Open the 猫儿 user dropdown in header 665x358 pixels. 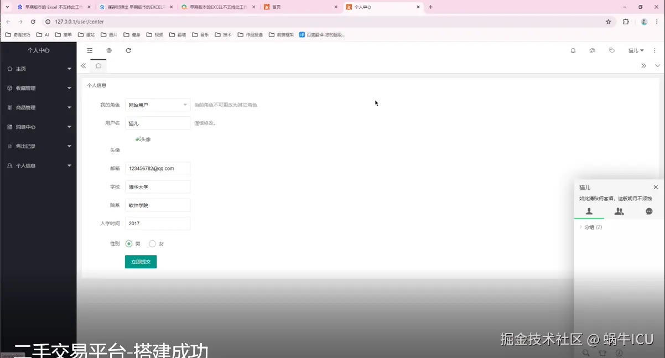636,50
